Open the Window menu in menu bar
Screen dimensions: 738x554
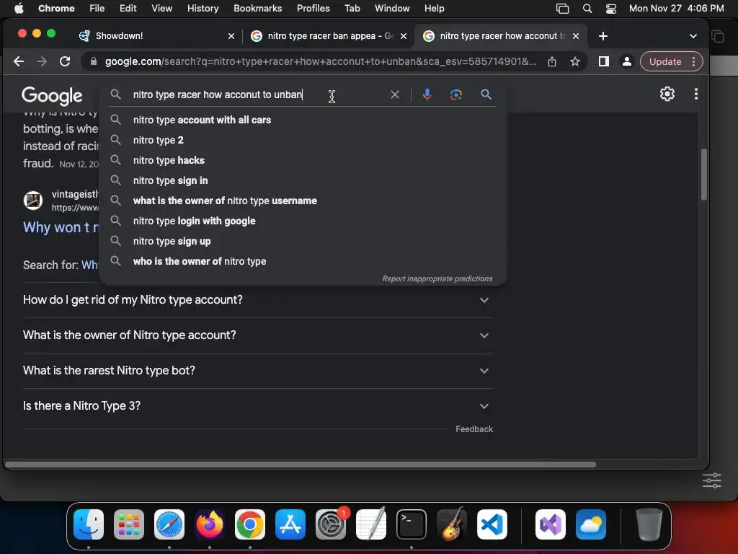click(x=392, y=8)
